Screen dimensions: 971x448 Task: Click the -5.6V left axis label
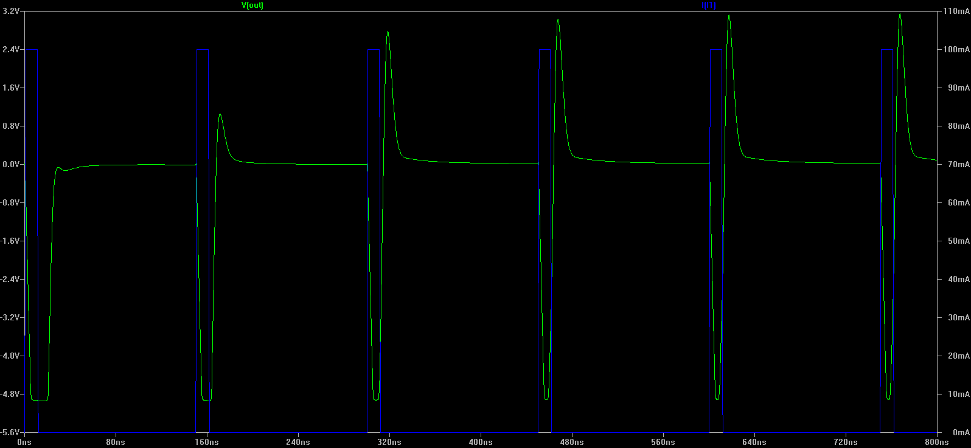tap(10, 432)
